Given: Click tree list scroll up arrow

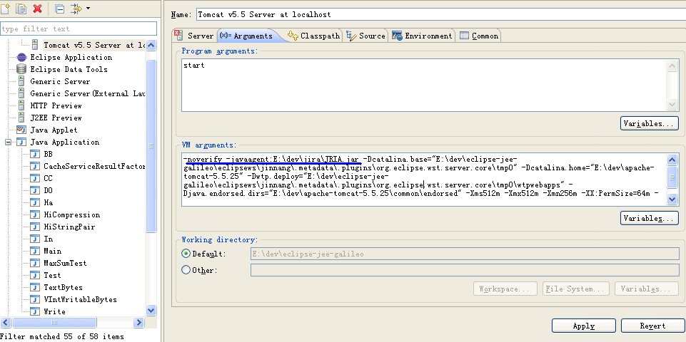Looking at the screenshot, I should 151,46.
